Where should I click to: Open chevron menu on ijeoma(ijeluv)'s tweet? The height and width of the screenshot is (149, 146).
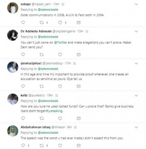(x=136, y=63)
